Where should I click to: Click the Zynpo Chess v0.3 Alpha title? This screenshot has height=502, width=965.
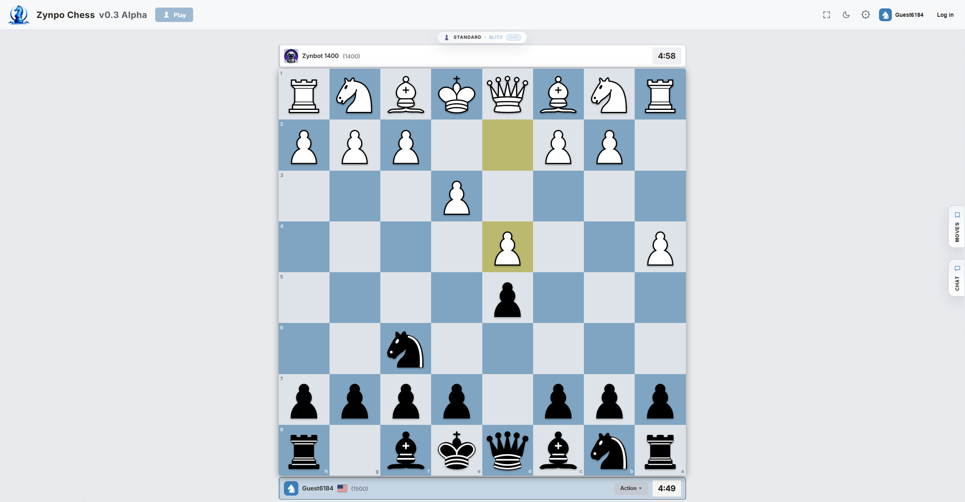92,15
